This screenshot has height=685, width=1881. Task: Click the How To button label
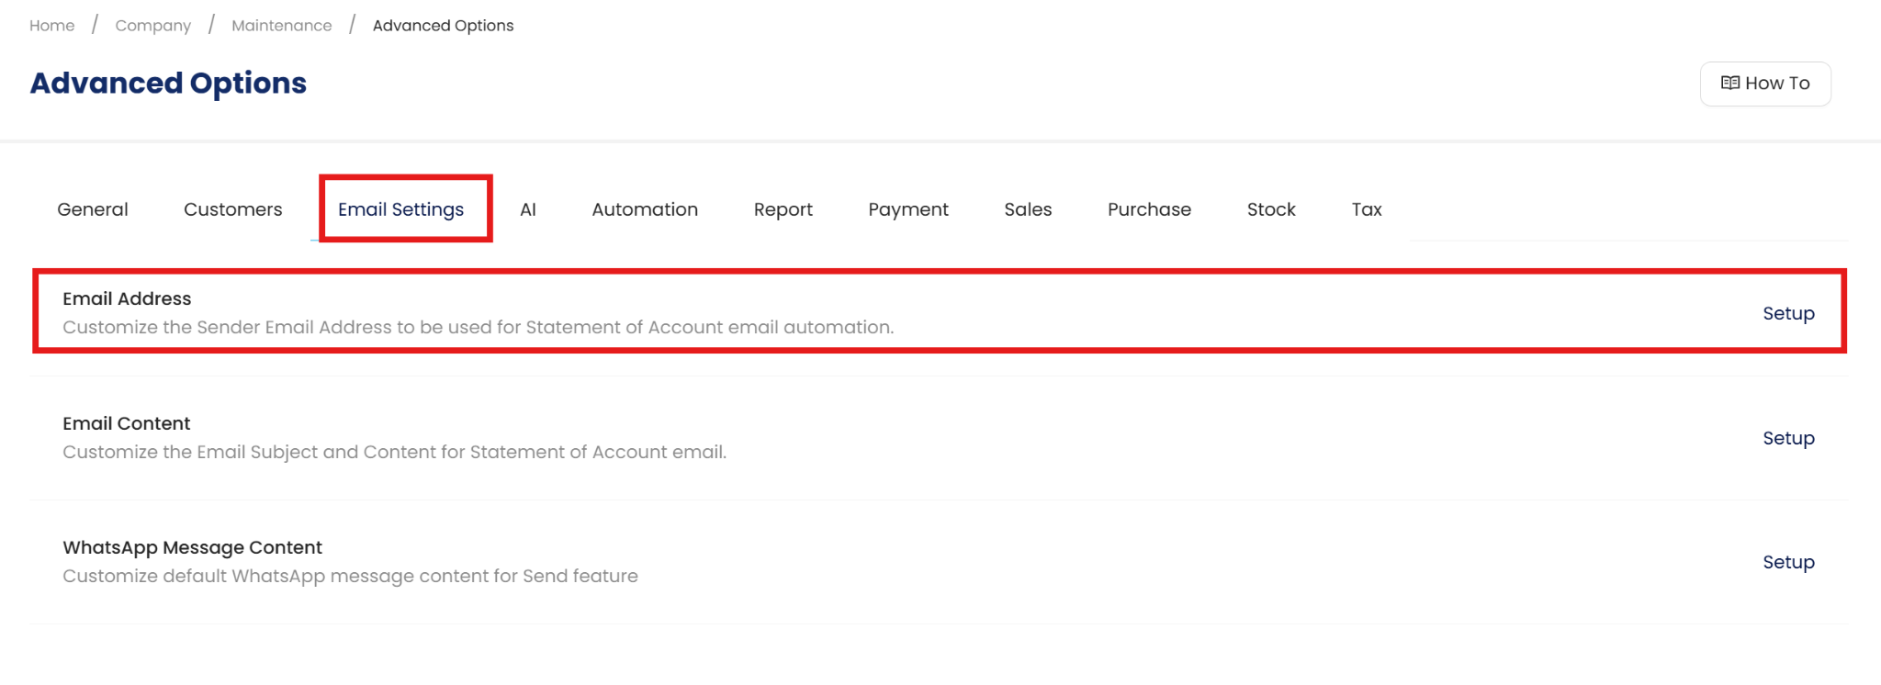[1777, 84]
